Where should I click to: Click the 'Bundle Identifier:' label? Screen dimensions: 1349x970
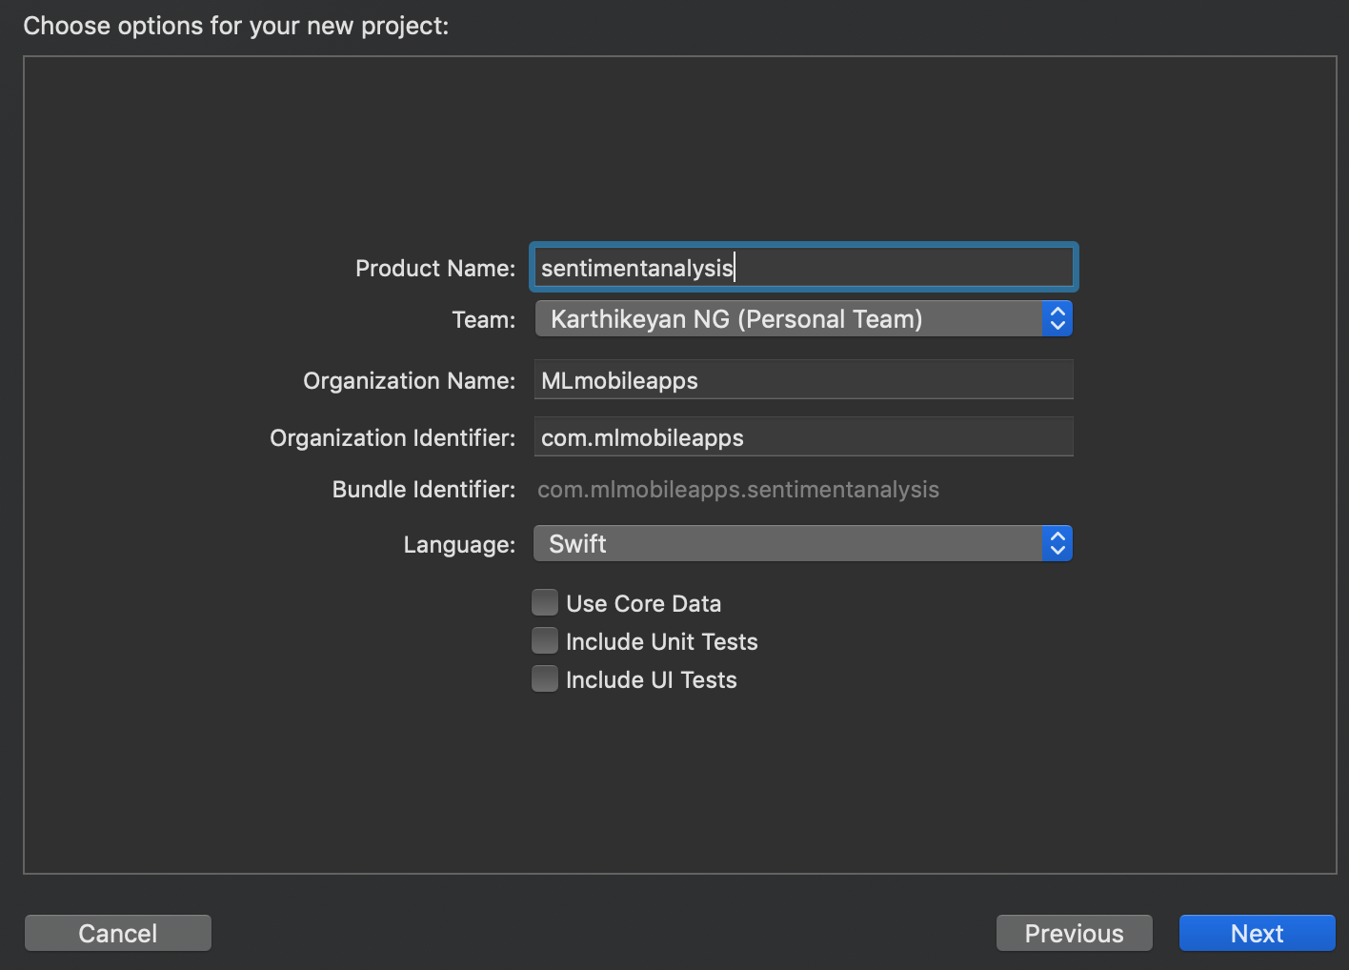pyautogui.click(x=424, y=490)
